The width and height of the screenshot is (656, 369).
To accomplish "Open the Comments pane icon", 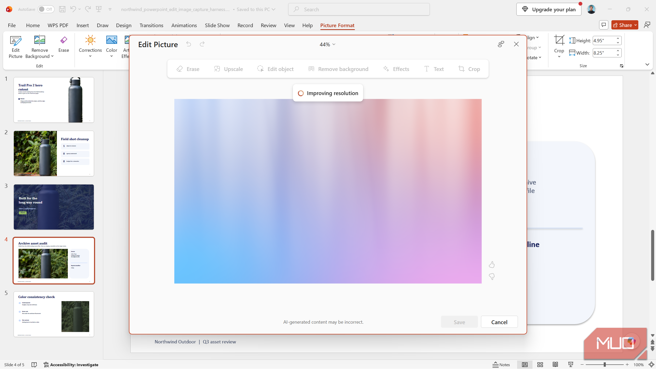I will pyautogui.click(x=604, y=25).
